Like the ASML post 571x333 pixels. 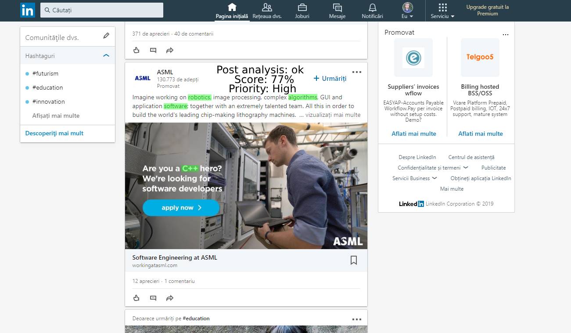coord(136,298)
